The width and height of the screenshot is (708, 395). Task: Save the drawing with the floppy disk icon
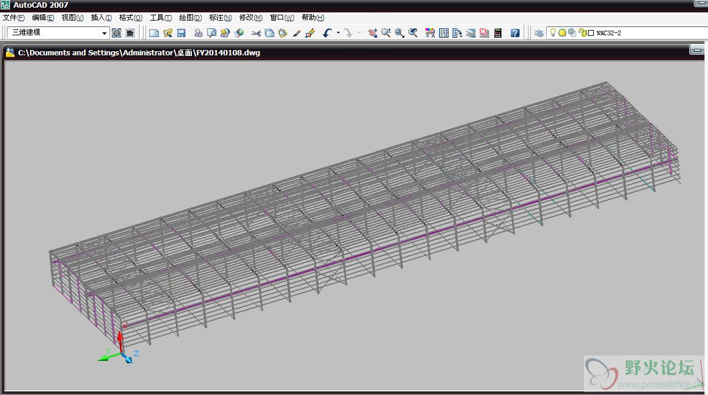pos(181,33)
